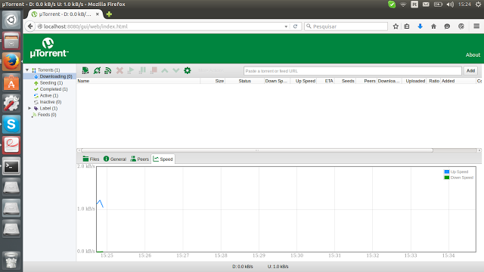
Task: Open the About link
Action: [x=473, y=54]
